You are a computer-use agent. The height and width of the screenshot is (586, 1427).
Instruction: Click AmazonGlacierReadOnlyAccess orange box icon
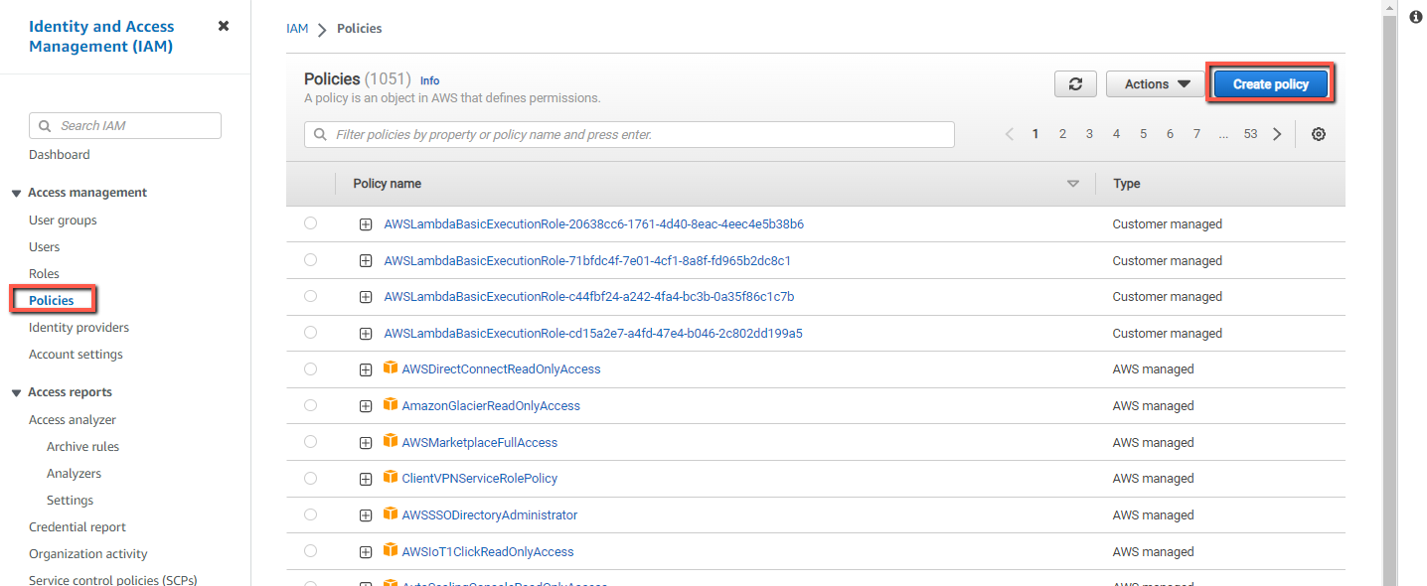[391, 405]
